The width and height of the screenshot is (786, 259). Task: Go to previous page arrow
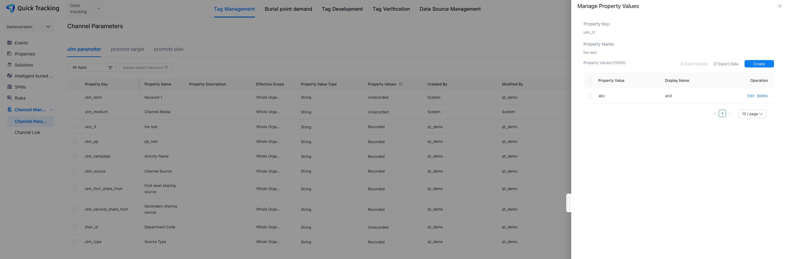click(x=715, y=113)
